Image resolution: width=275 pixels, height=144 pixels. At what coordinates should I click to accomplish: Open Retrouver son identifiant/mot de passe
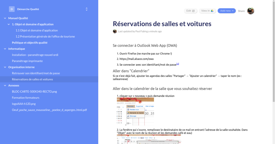coord(36,73)
